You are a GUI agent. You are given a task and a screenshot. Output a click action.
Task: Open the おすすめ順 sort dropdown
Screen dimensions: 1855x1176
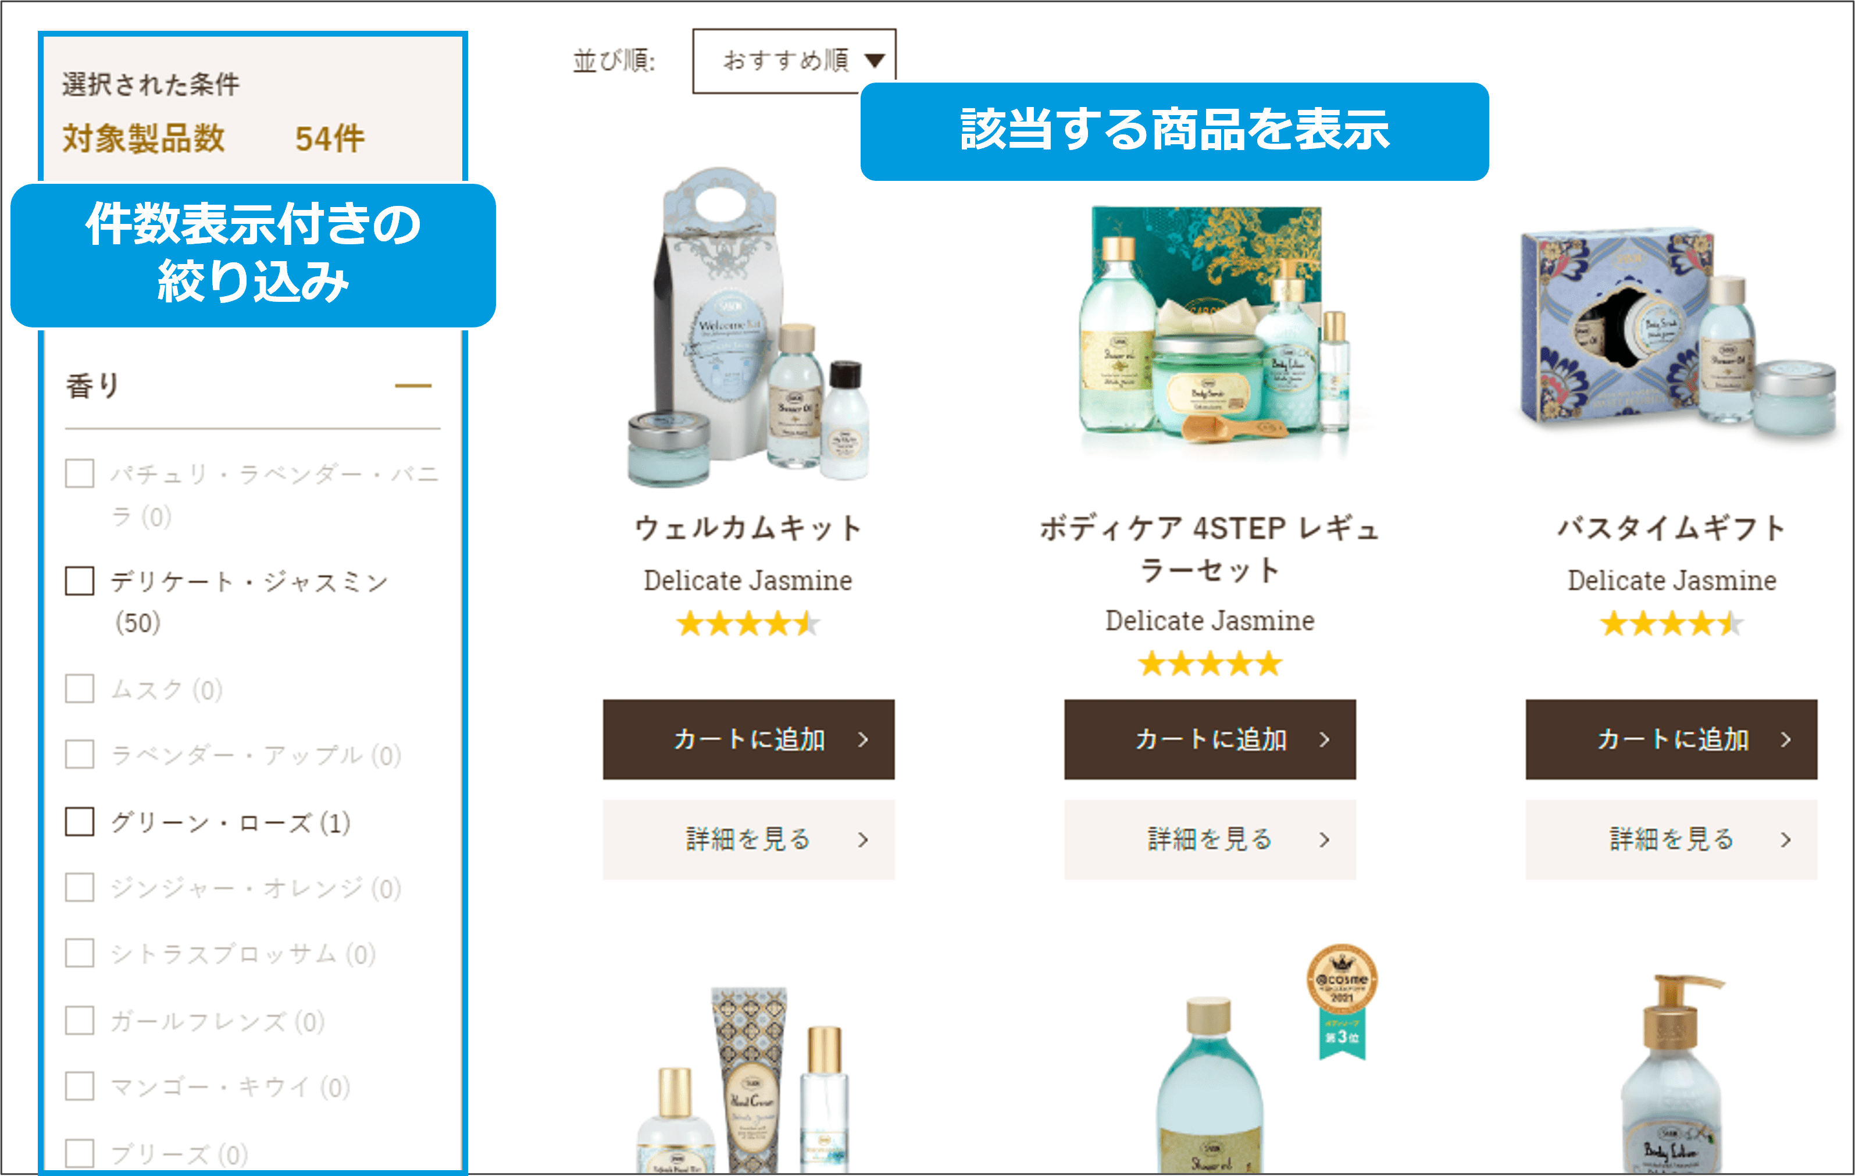(793, 61)
